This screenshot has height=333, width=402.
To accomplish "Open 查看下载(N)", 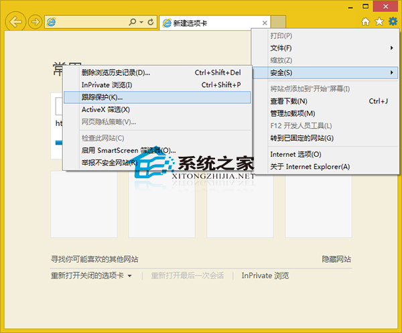I will pos(325,101).
